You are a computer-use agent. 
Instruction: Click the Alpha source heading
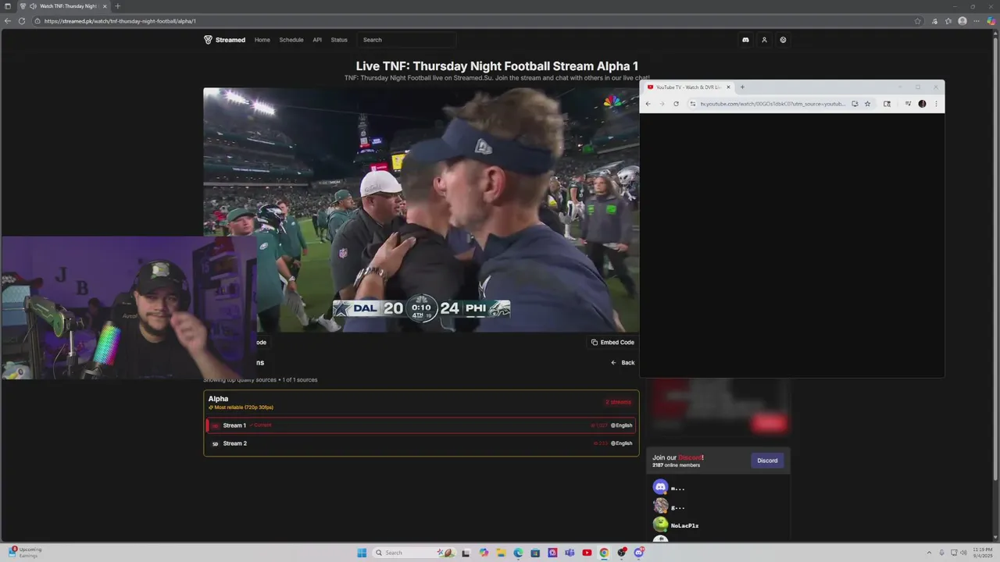218,399
